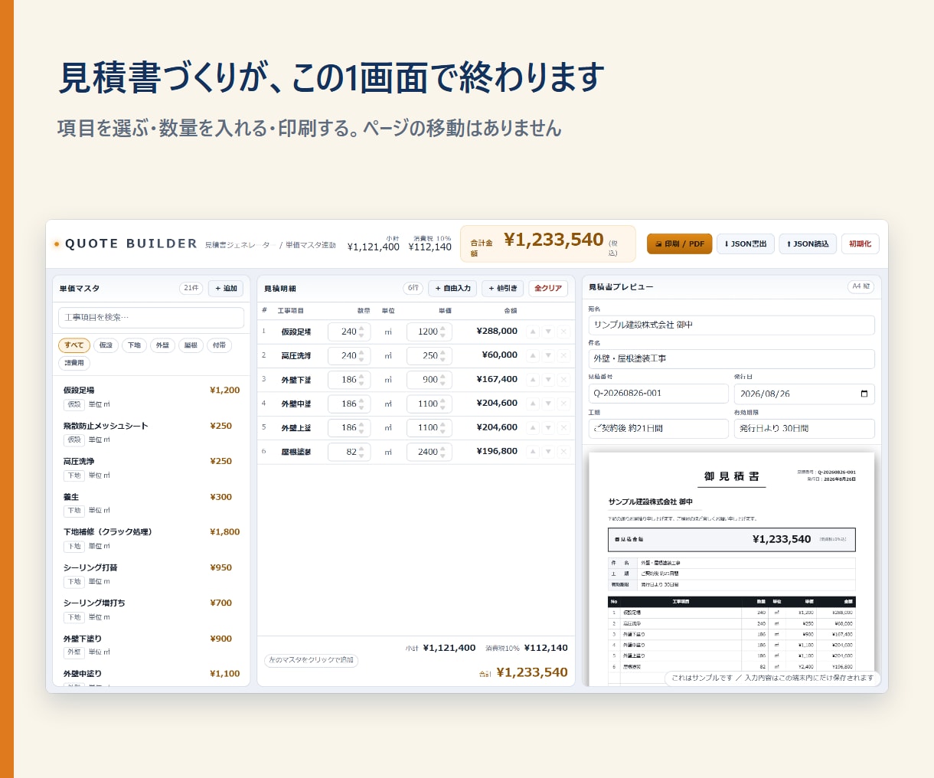Click the 屋根塗装 quantity spinner arrows

point(362,453)
